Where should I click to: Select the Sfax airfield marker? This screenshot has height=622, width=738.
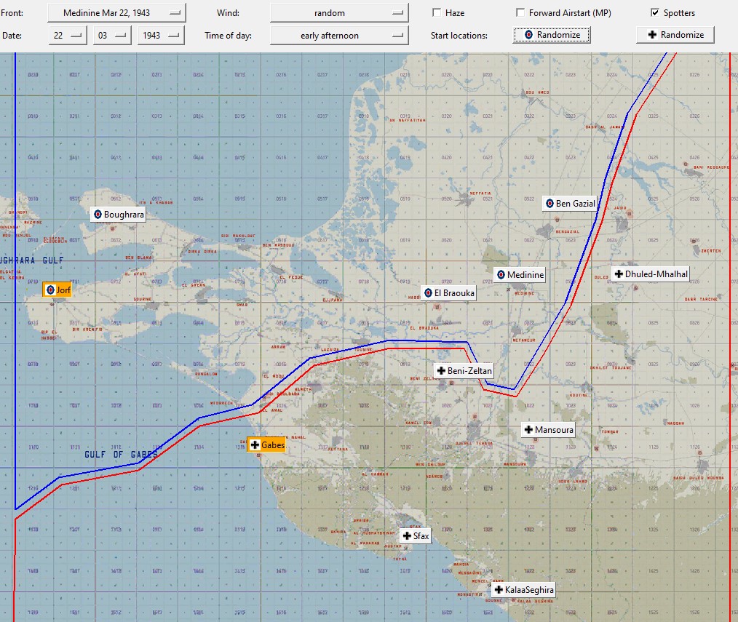click(x=416, y=536)
